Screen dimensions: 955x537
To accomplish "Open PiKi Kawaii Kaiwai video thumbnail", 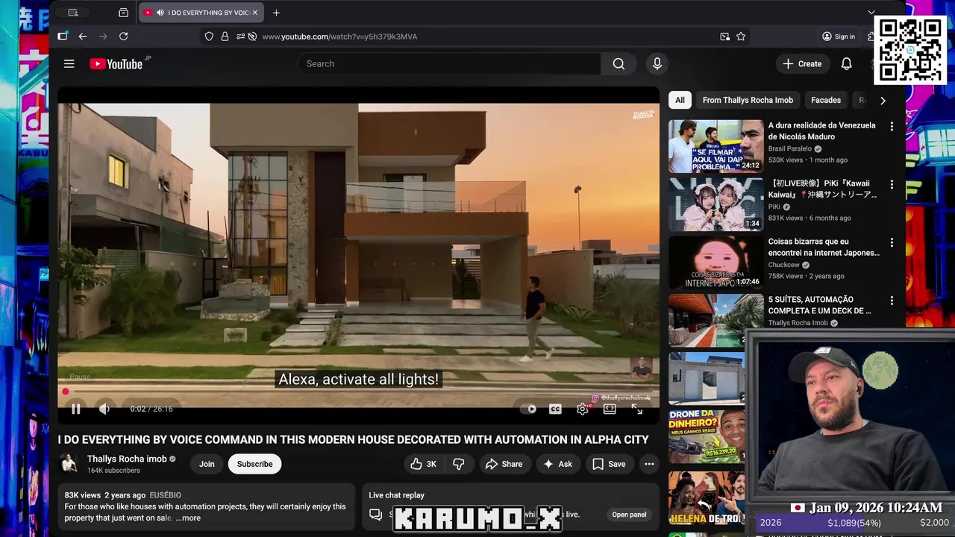I will 716,204.
